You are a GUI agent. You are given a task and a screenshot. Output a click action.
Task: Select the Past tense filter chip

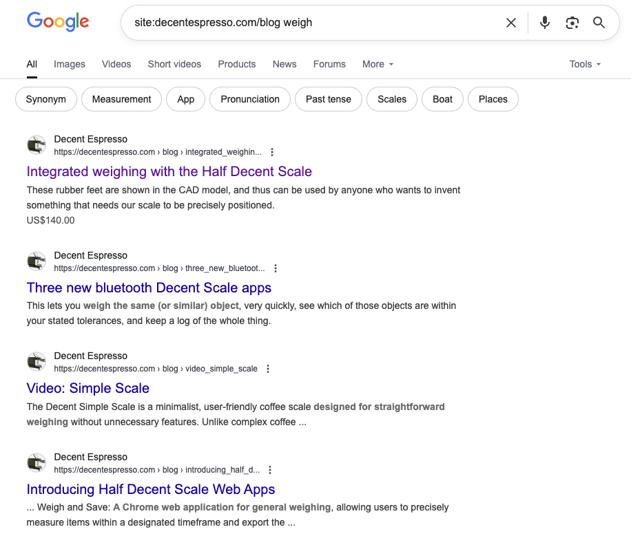(329, 99)
